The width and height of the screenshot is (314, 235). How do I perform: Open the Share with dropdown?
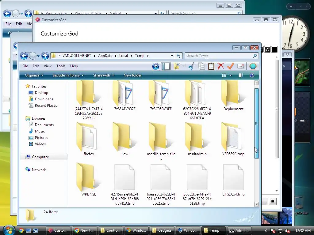(104, 75)
